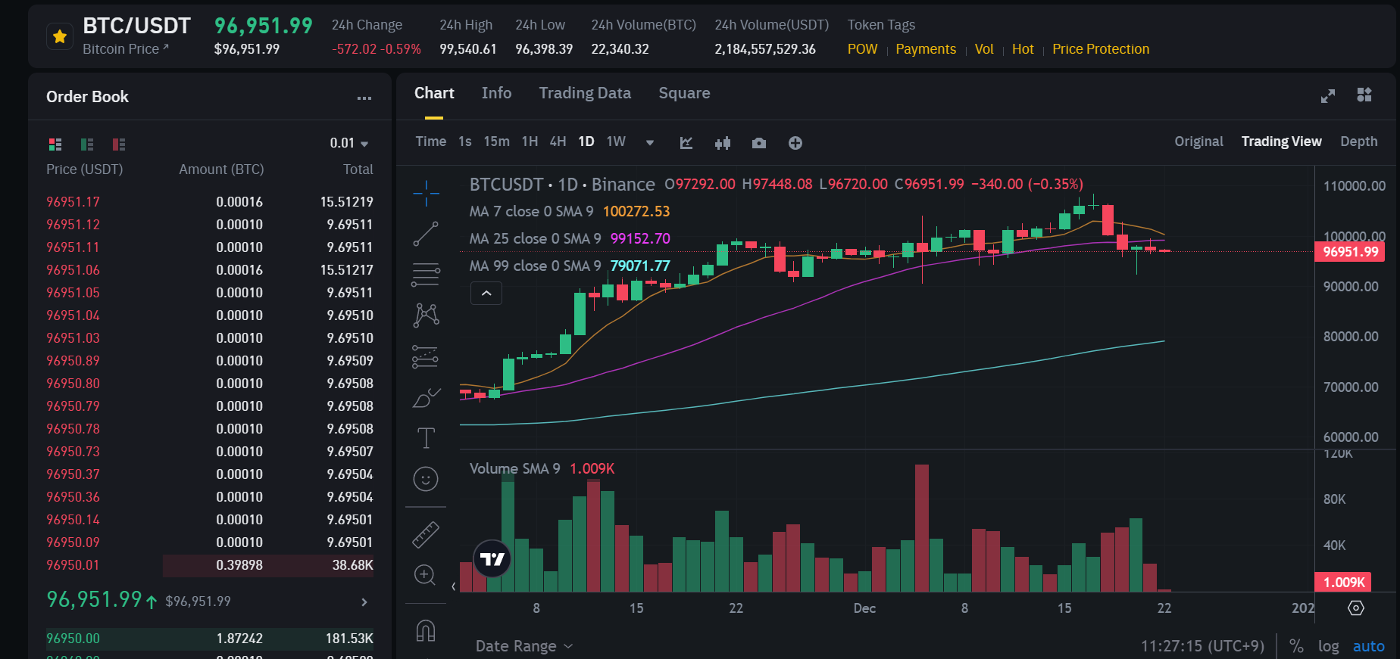Select the pattern drawing tool
Screen dimensions: 1400x659
point(426,315)
